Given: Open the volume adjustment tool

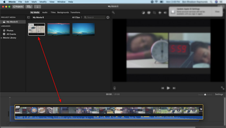Looking at the screenshot, I should pyautogui.click(x=165, y=13).
